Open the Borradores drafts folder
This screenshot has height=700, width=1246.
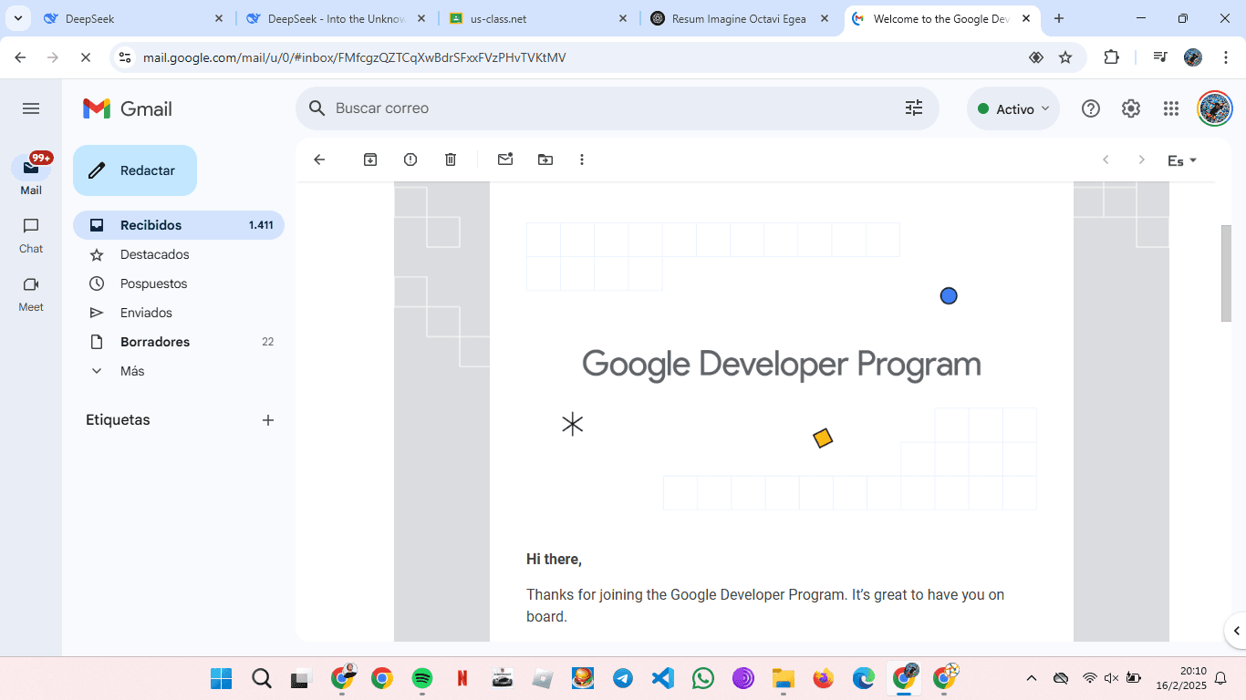point(179,342)
